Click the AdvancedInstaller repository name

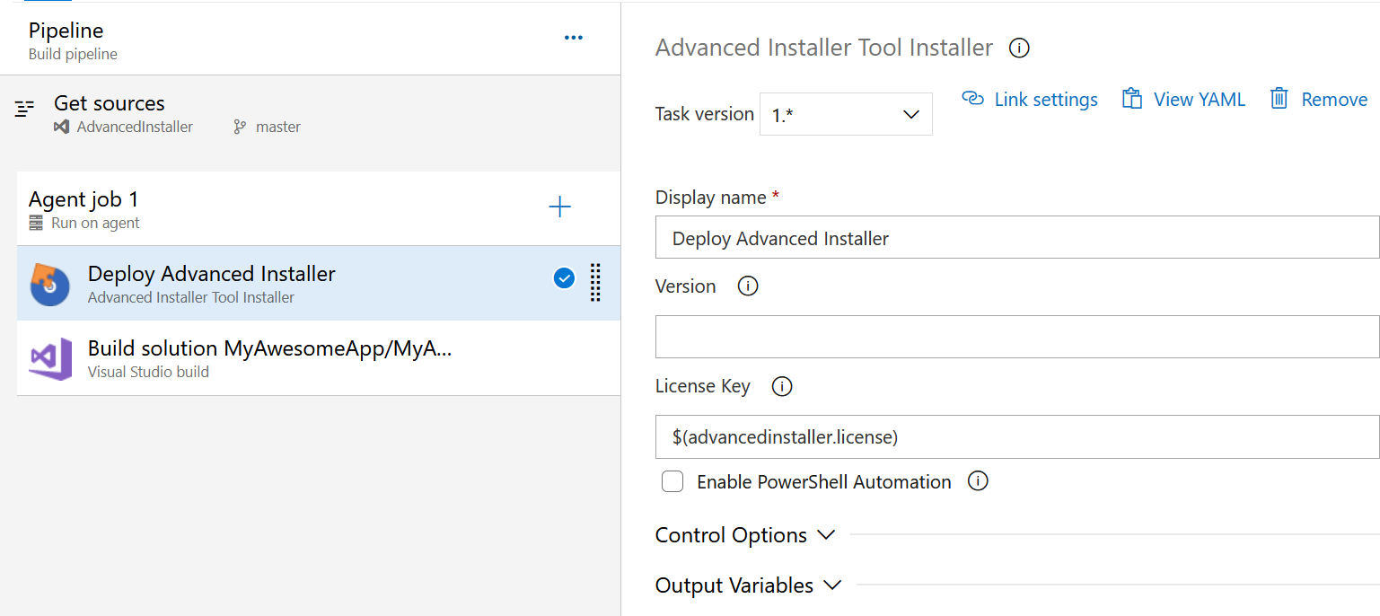coord(135,127)
